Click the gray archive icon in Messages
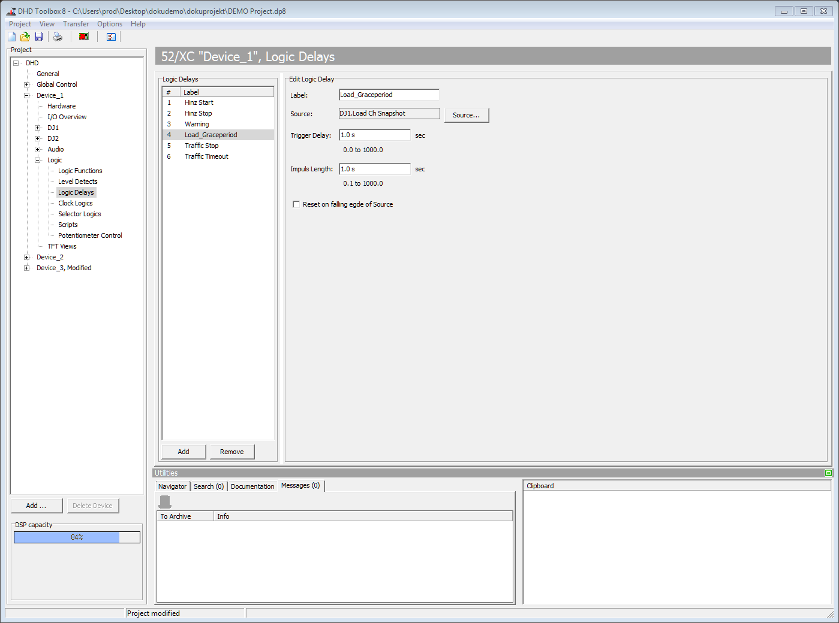839x623 pixels. [165, 501]
